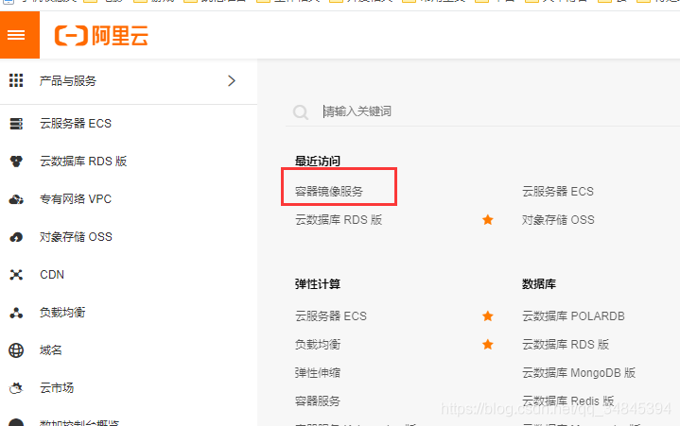Click the VPC cloud icon in sidebar

click(16, 199)
